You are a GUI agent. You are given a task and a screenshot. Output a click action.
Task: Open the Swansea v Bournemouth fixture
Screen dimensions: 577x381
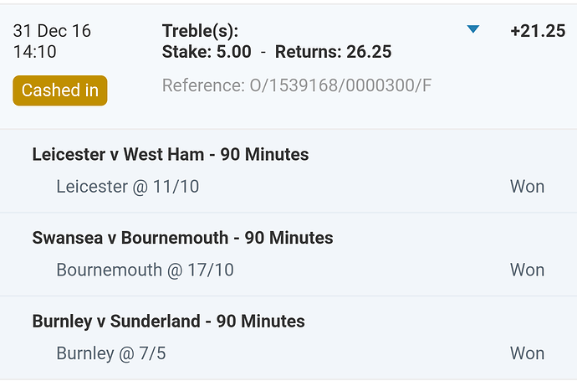coord(130,238)
